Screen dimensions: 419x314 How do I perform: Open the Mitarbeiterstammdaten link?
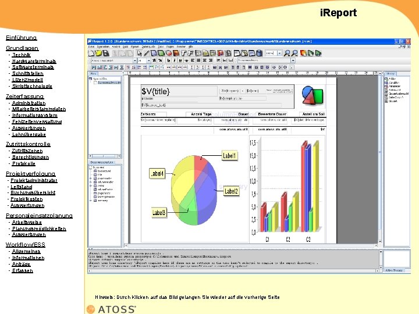pyautogui.click(x=39, y=109)
